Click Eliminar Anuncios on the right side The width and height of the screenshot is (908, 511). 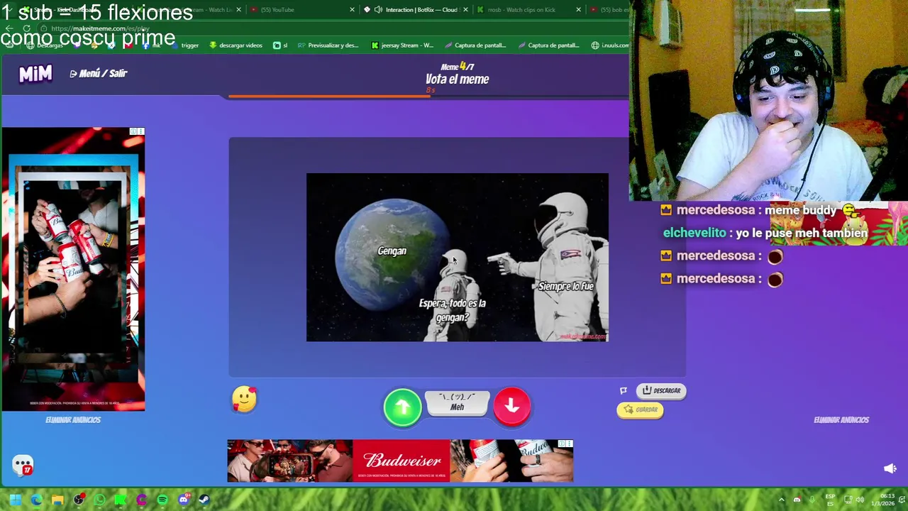[841, 419]
